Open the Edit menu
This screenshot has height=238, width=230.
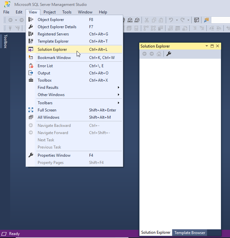click(19, 12)
